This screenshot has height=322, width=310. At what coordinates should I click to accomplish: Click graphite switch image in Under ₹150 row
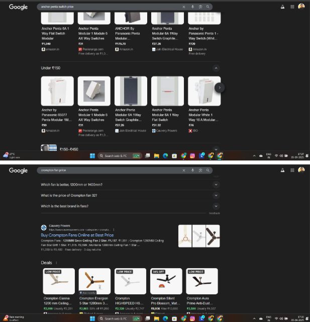(131, 91)
